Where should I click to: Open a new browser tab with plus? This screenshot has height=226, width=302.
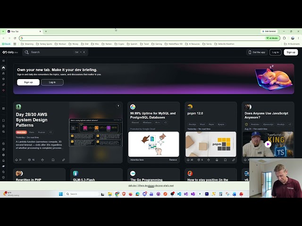click(46, 32)
